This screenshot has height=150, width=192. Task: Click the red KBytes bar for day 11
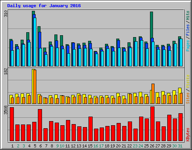(68, 130)
